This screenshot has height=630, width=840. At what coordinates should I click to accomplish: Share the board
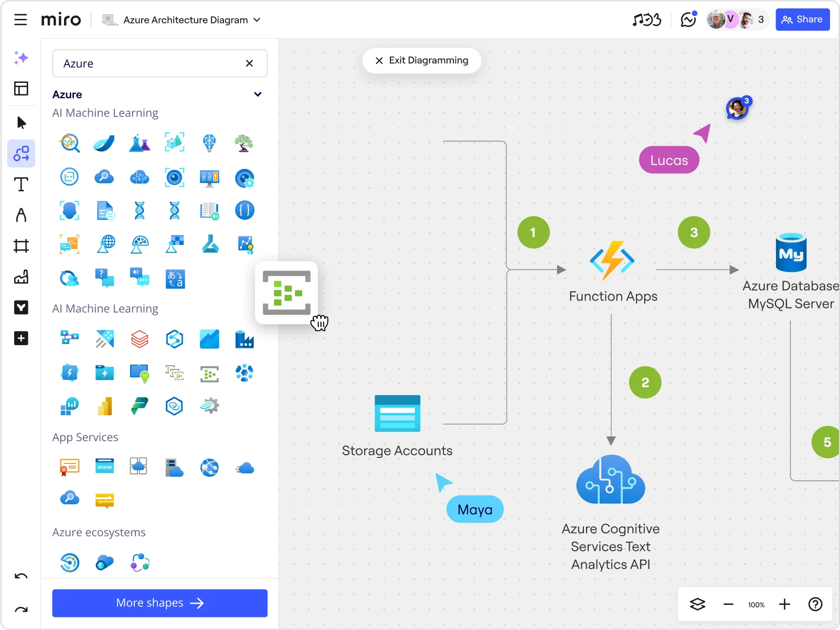coord(803,19)
